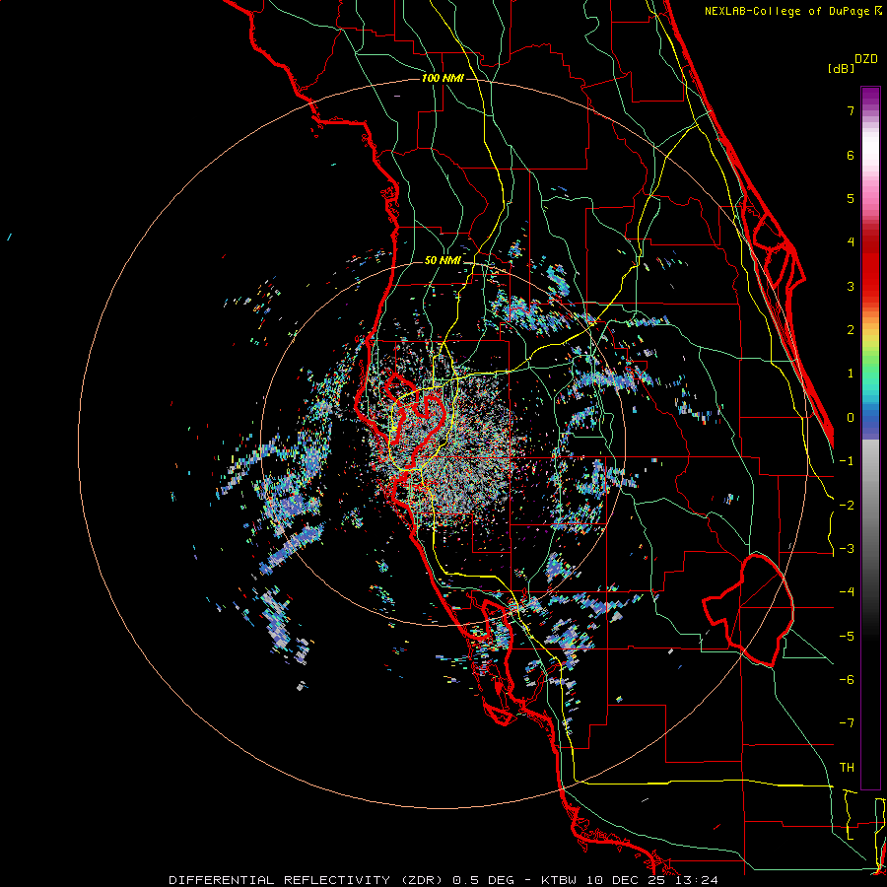Click the legend value -7
The image size is (887, 887).
[847, 723]
